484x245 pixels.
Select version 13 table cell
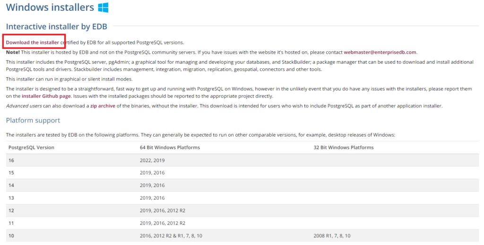pos(11,198)
